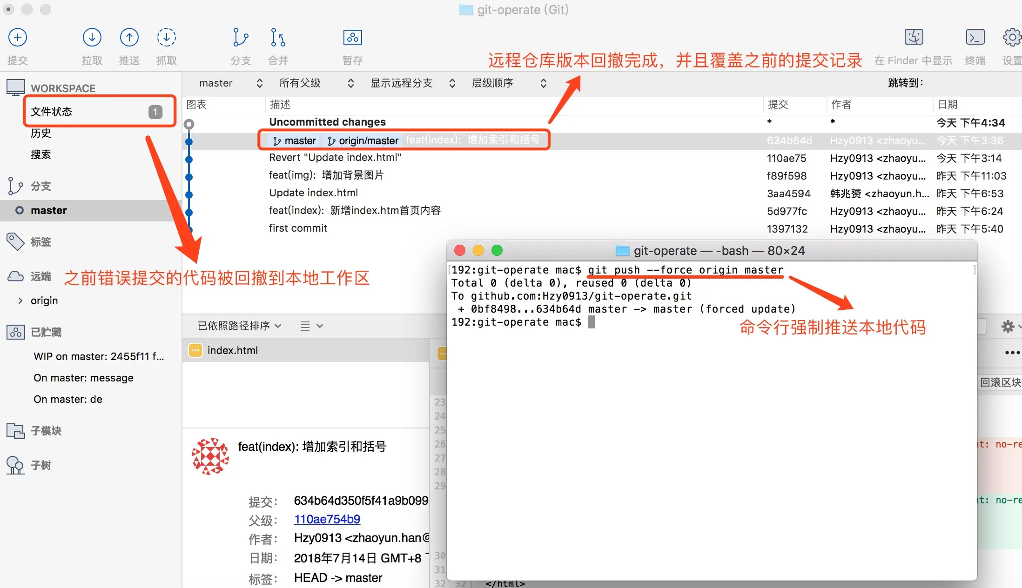Screen dimensions: 1022x588
Task: Click the Stash (暂存) toolbar icon
Action: coord(353,38)
